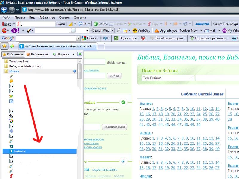Click the browser Back arrow button
Image resolution: width=239 pixels, height=179 pixels.
[5, 10]
